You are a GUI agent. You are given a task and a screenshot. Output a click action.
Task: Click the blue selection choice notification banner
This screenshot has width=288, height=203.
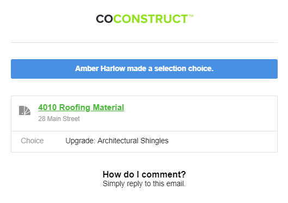coord(144,69)
